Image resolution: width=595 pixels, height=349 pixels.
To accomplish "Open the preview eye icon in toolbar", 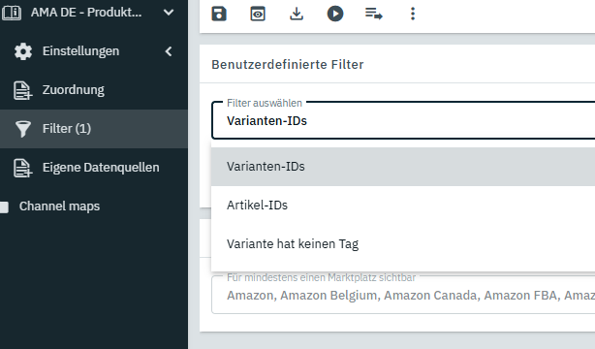I will [258, 14].
